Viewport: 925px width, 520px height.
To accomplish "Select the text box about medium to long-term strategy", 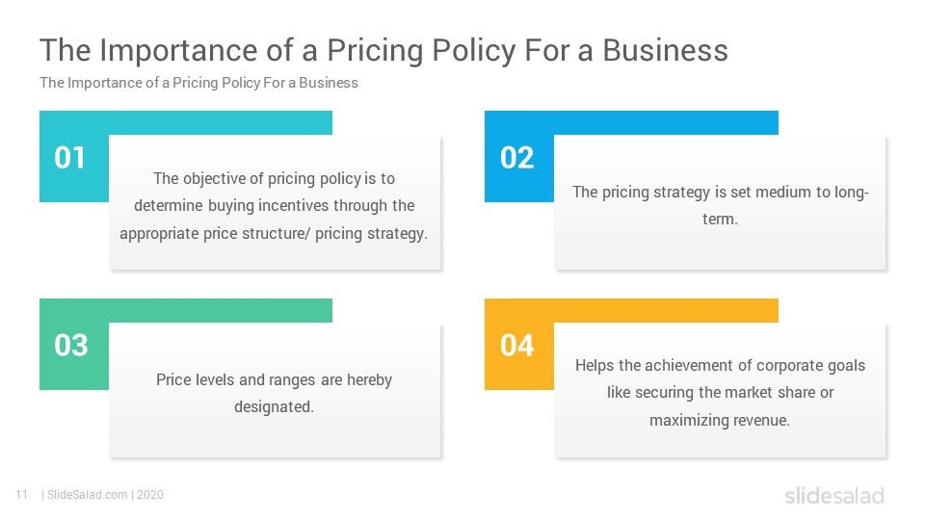I will tap(720, 203).
